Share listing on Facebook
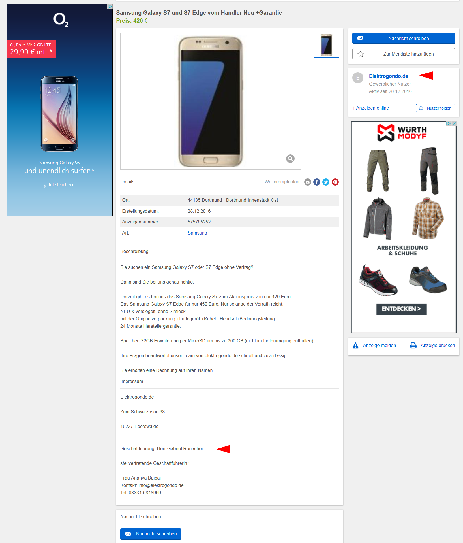The image size is (463, 543). [317, 182]
